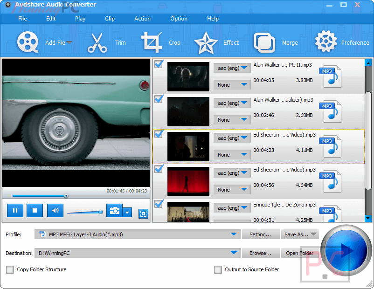This screenshot has width=374, height=289.
Task: Click the large blue Convert button
Action: click(346, 250)
